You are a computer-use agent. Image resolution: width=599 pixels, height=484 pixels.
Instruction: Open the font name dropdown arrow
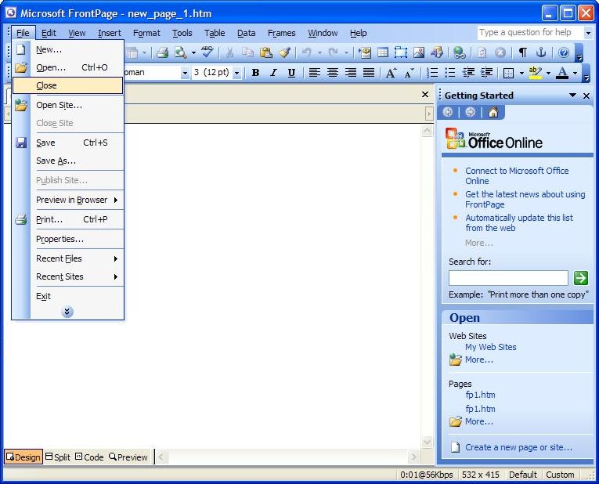pos(185,73)
